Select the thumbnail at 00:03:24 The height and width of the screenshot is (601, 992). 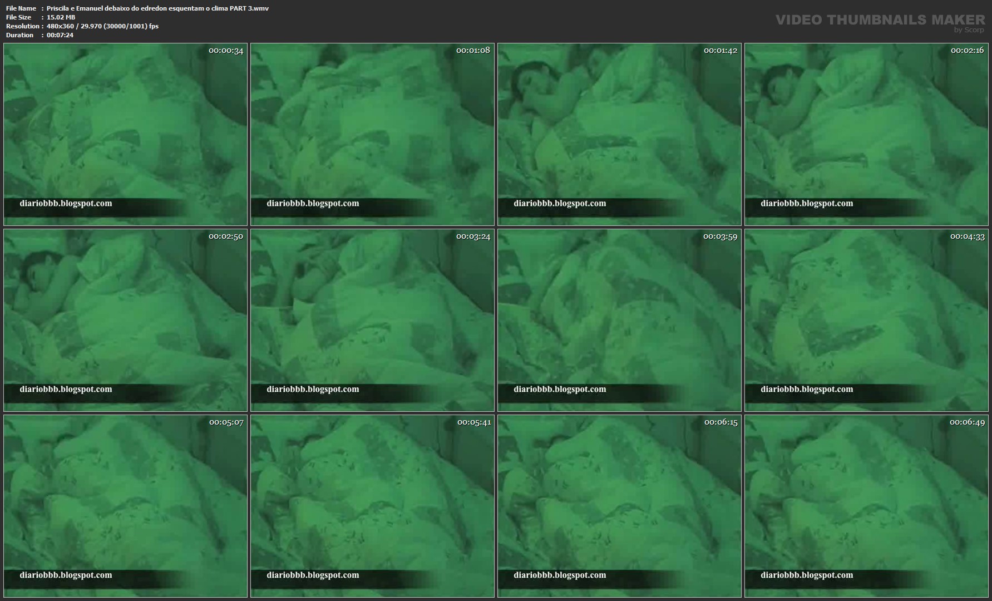pyautogui.click(x=372, y=320)
